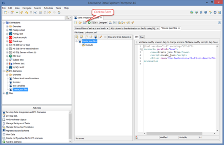Click the scissors Cut icon in main toolbar
Image resolution: width=224 pixels, height=145 pixels.
click(36, 12)
